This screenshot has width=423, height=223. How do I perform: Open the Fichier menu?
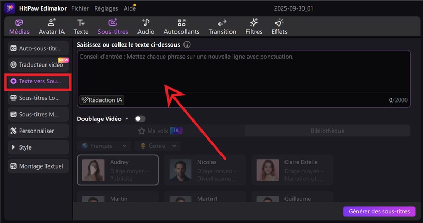pyautogui.click(x=80, y=8)
